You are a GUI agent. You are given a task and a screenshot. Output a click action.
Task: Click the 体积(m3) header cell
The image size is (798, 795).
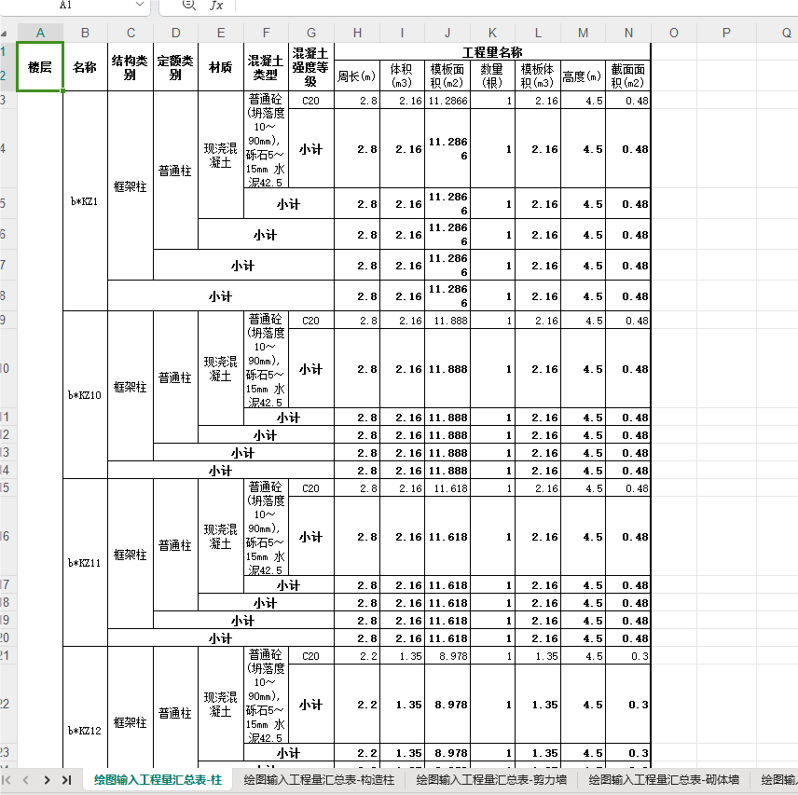402,76
